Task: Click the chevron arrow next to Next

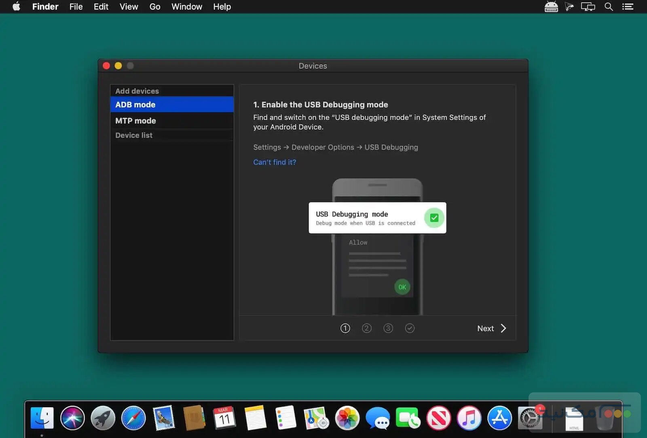Action: (503, 328)
